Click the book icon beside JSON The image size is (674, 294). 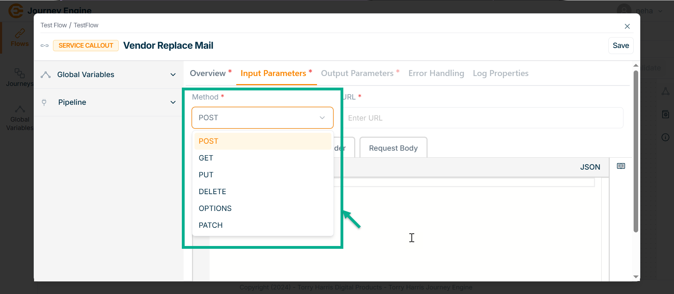[621, 166]
